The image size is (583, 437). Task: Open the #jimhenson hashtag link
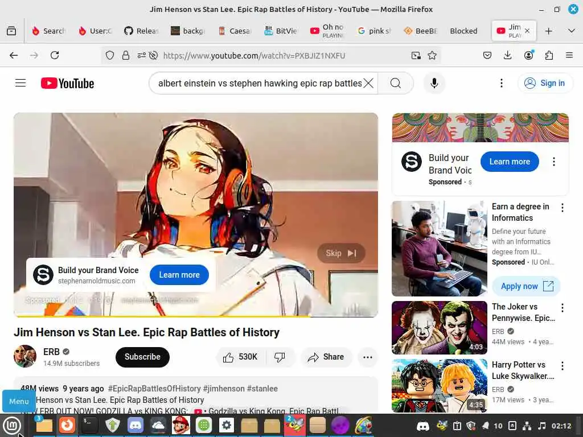coord(224,389)
